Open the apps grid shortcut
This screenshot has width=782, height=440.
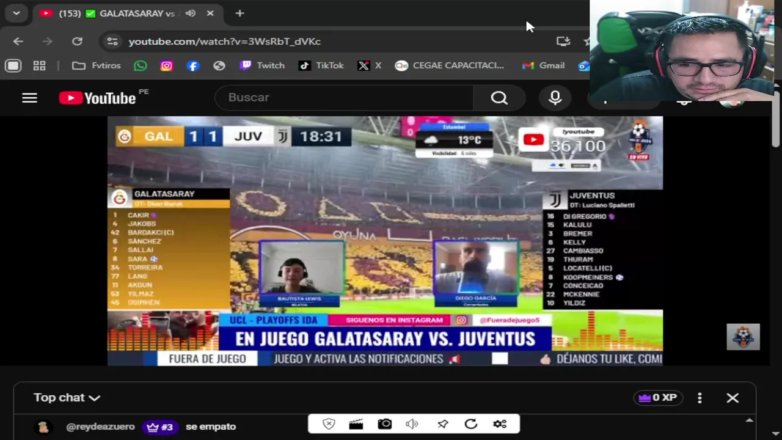pyautogui.click(x=39, y=65)
